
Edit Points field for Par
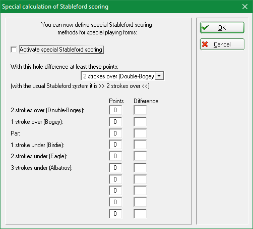(x=115, y=133)
